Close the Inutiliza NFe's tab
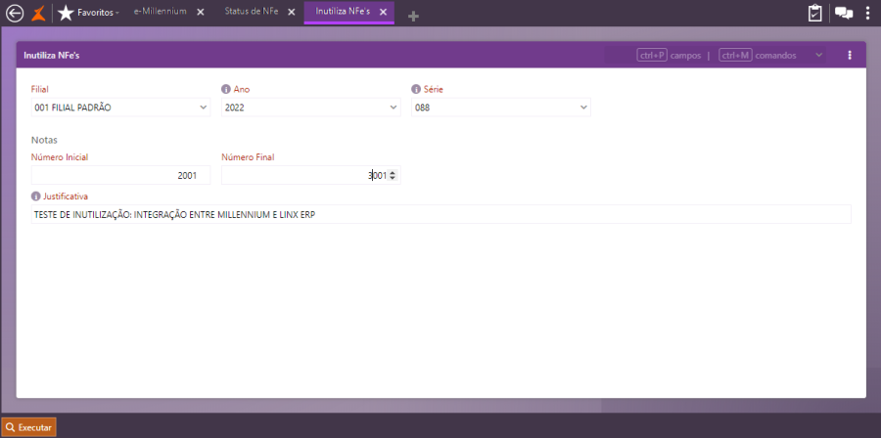 pyautogui.click(x=383, y=12)
